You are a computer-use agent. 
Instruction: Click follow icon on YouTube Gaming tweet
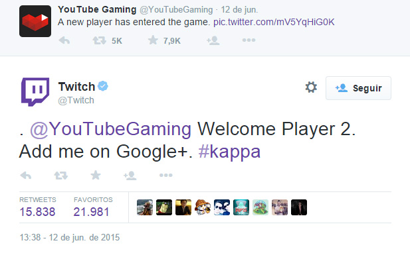[213, 40]
